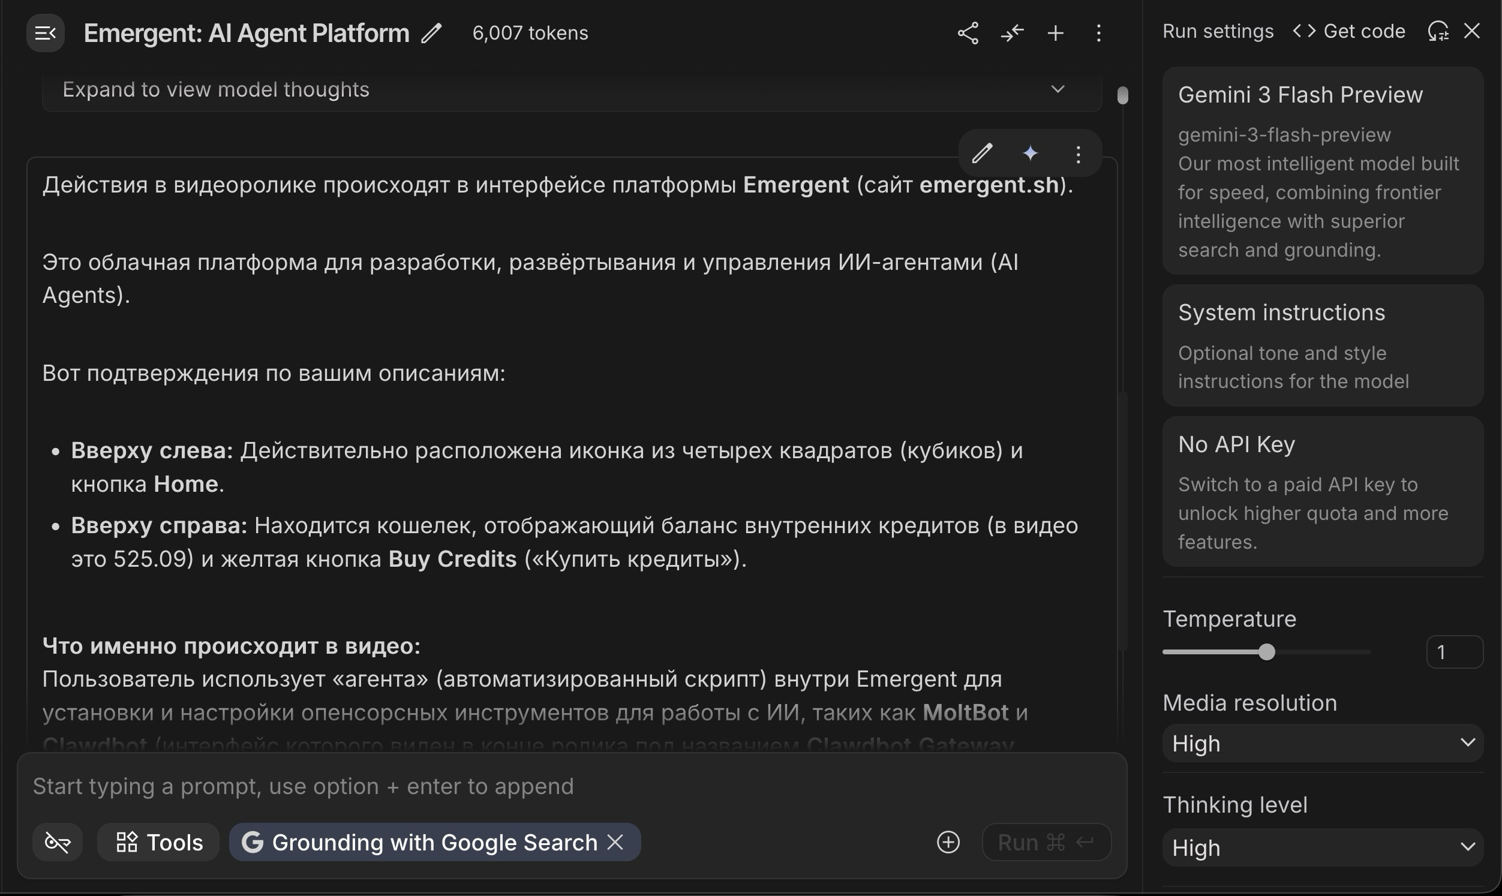Collapse the left sidebar menu icon
1502x896 pixels.
(45, 33)
